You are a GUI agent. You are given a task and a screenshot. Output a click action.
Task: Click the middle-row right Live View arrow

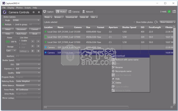38,46
